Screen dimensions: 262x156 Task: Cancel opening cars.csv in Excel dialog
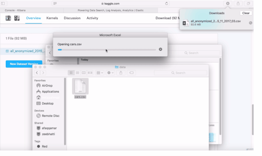point(160,49)
